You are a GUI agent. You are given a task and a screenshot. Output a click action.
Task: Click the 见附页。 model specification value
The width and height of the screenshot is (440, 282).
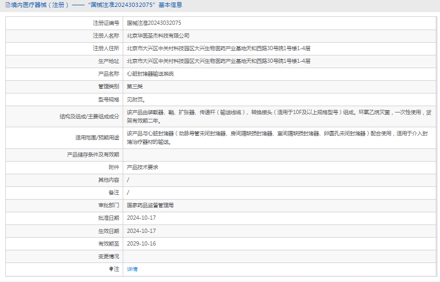point(136,99)
